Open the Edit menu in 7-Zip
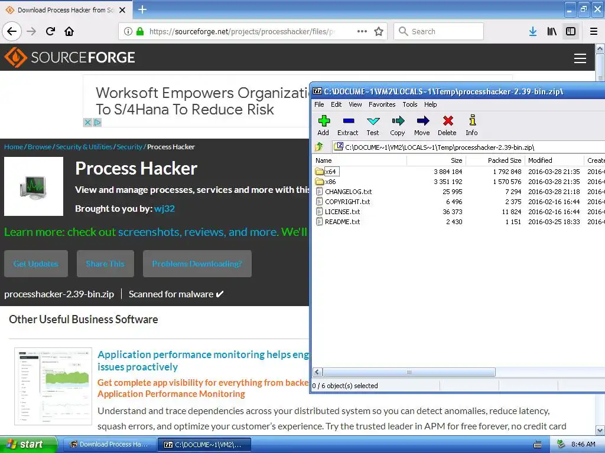This screenshot has width=605, height=453. [336, 104]
